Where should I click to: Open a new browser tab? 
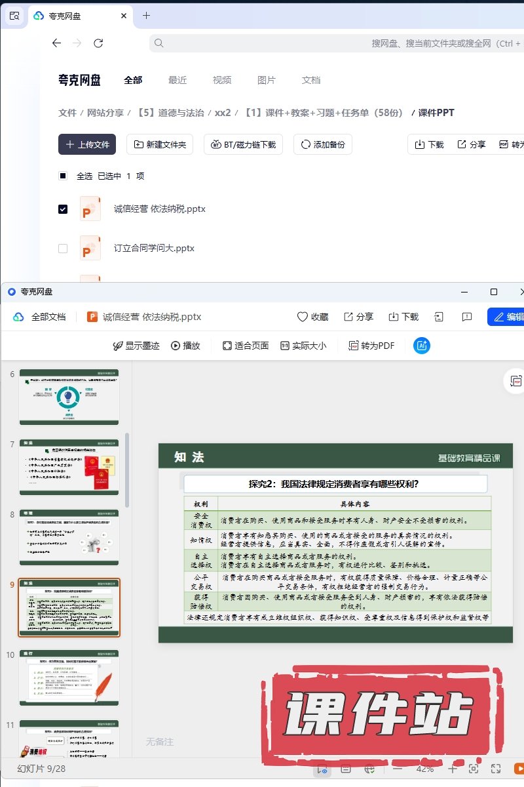(x=146, y=15)
